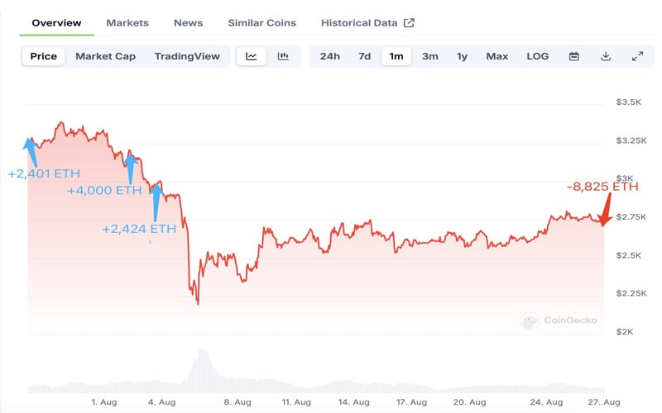The image size is (662, 413).
Task: Toggle the Market Cap chart mode
Action: 106,56
